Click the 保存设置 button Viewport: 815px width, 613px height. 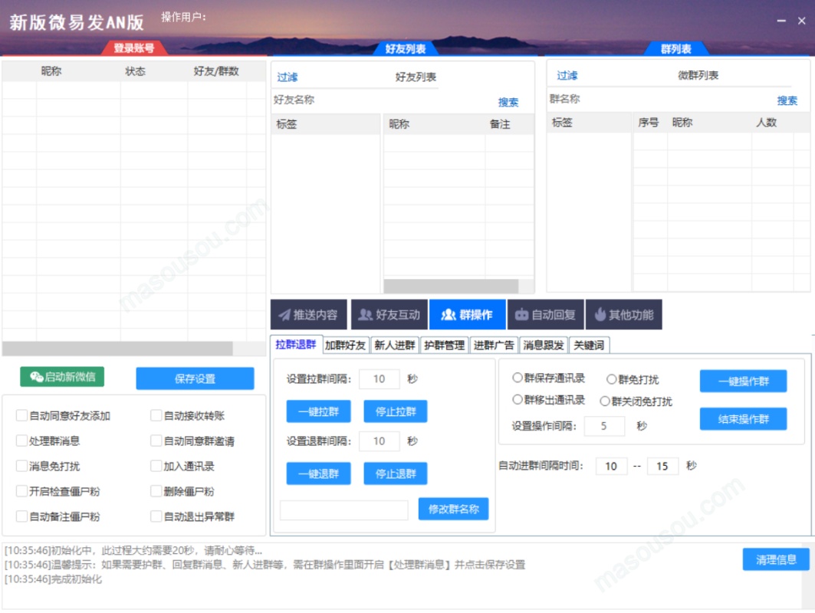tap(195, 379)
